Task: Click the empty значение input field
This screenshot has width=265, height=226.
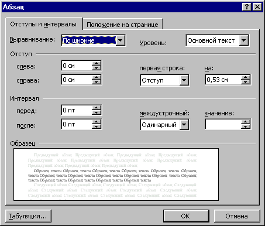Action: coord(223,124)
